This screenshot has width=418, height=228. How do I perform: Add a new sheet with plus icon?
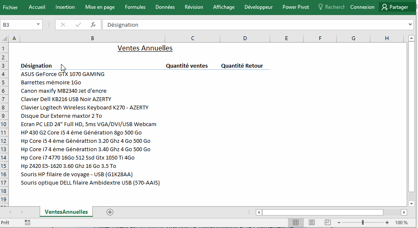coord(110,212)
